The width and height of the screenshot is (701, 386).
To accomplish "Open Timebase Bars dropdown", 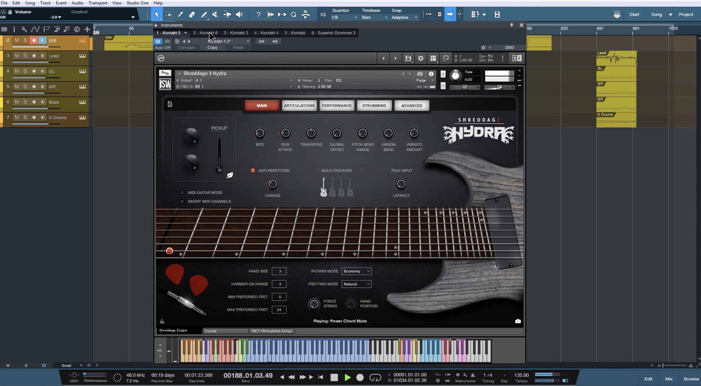I will (x=375, y=17).
